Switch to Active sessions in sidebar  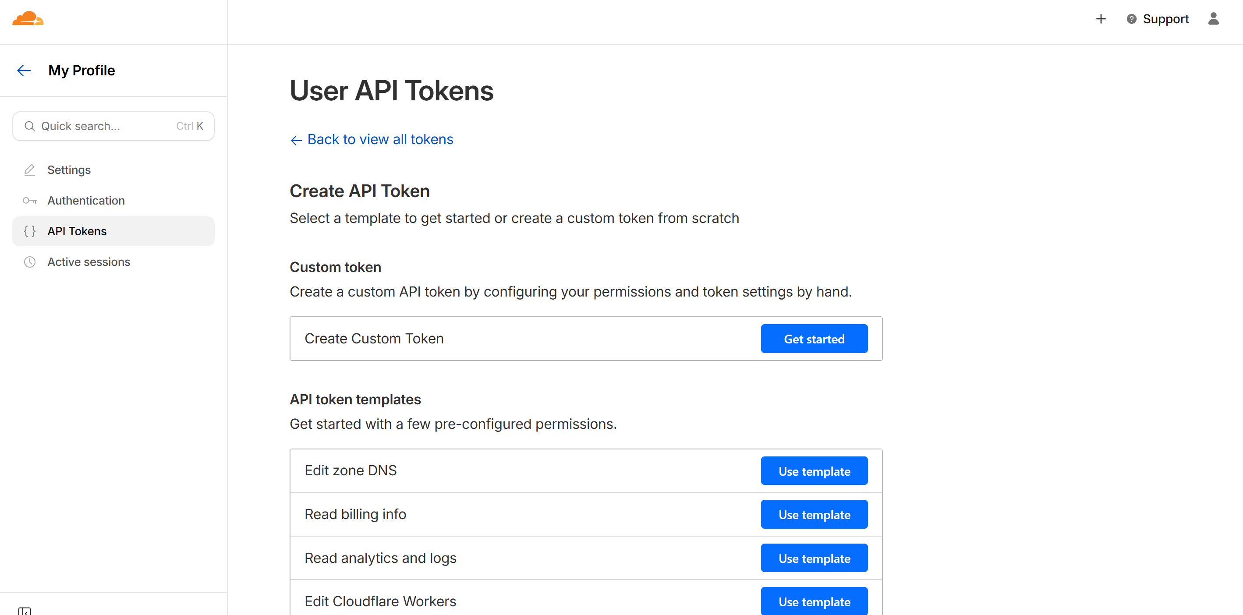(x=89, y=262)
